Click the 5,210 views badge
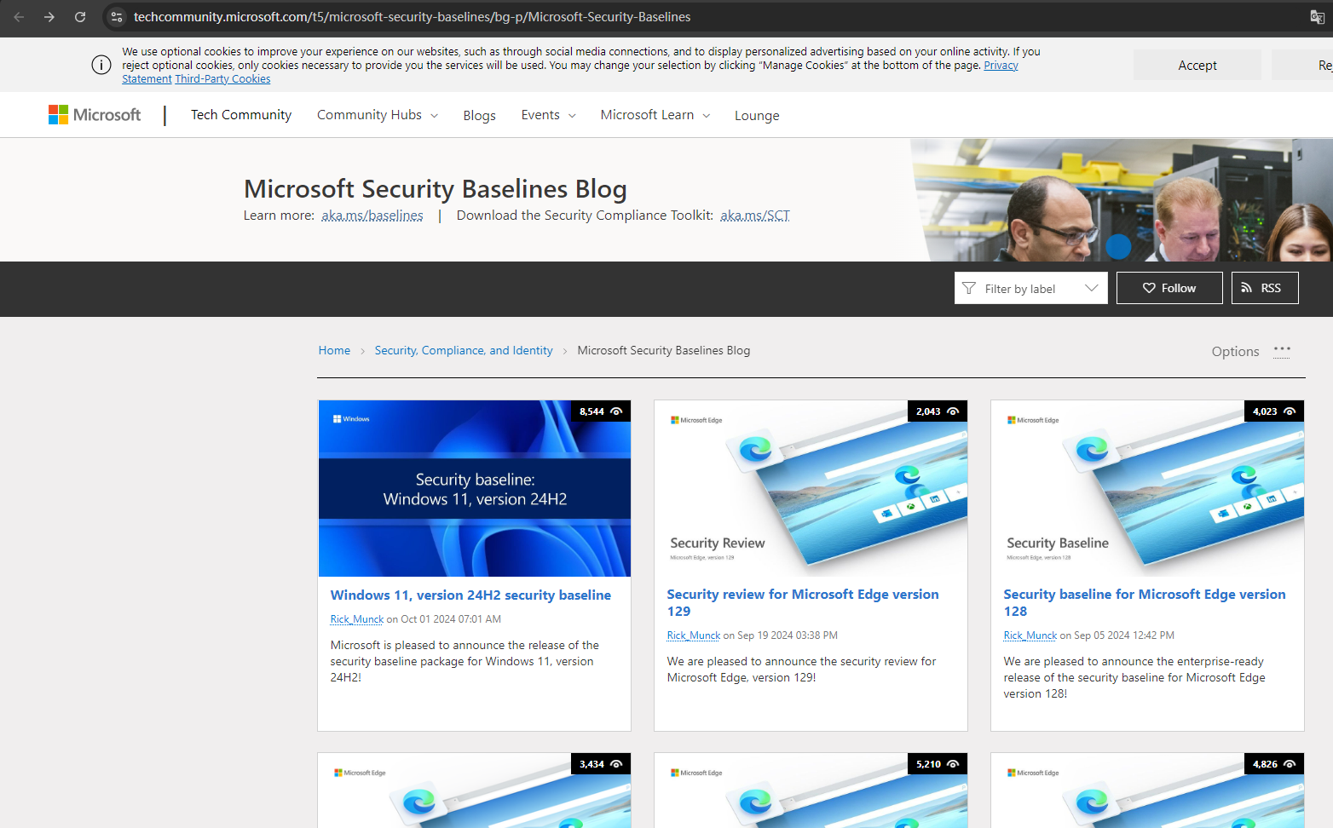 [938, 764]
